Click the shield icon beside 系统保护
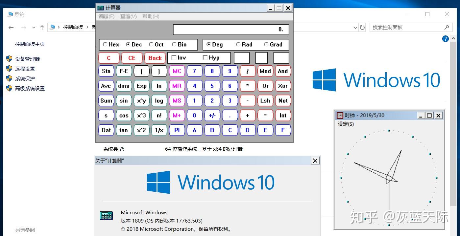The height and width of the screenshot is (236, 460). (x=9, y=78)
